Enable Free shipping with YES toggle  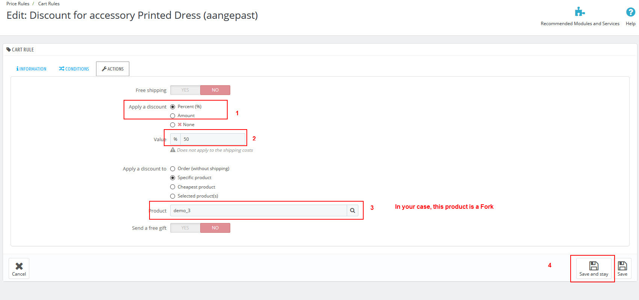click(185, 90)
